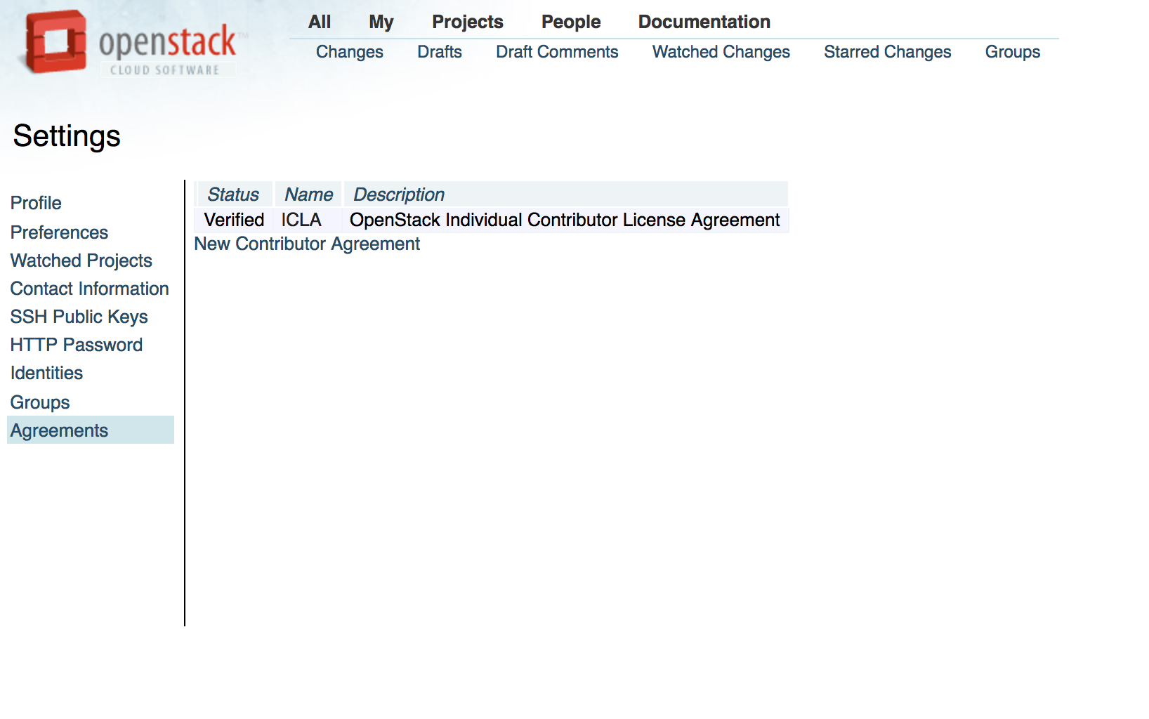This screenshot has height=719, width=1149.
Task: Open the Projects menu
Action: (468, 22)
